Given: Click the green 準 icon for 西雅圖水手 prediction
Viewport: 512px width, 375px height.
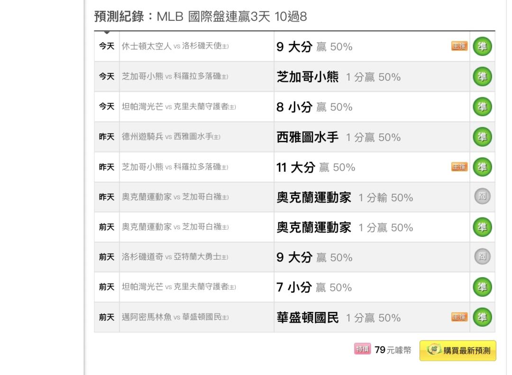Looking at the screenshot, I should click(x=483, y=137).
